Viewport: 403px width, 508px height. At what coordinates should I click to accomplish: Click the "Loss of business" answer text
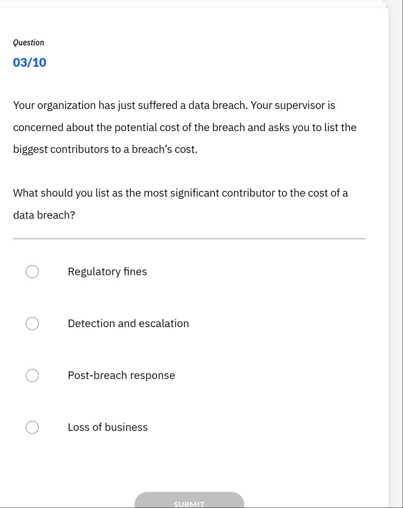pyautogui.click(x=108, y=427)
